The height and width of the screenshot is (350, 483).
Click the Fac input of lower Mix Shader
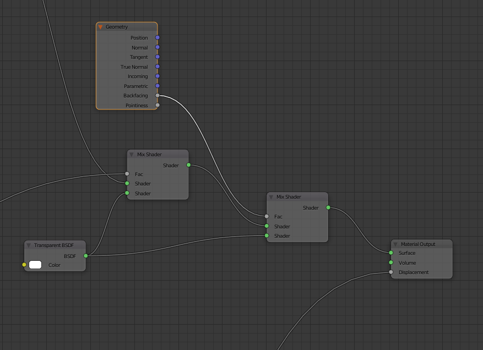(x=268, y=217)
